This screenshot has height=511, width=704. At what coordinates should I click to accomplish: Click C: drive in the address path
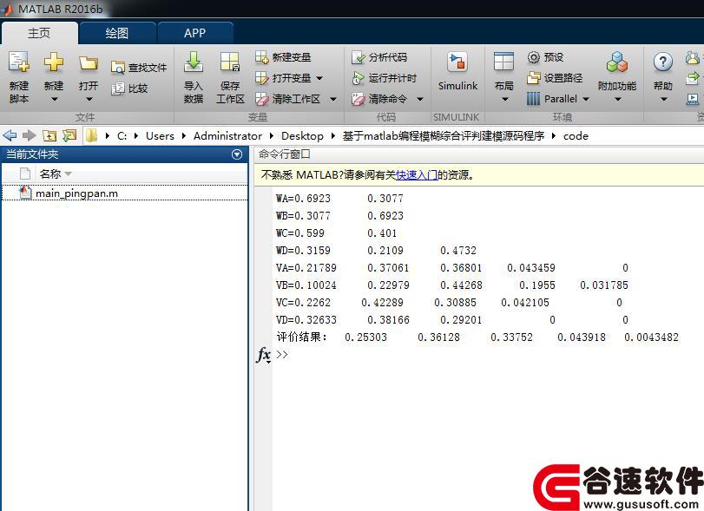tap(122, 135)
